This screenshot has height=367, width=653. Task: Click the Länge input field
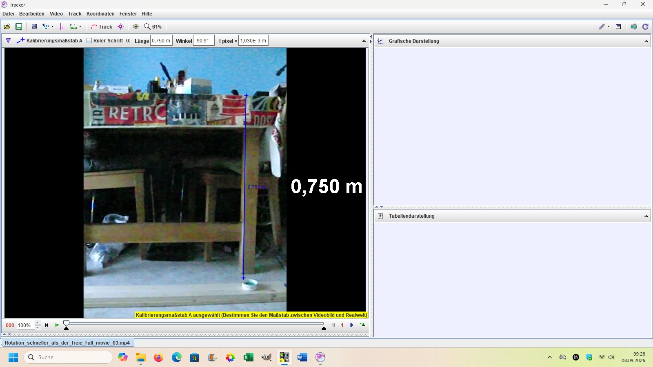pos(161,41)
